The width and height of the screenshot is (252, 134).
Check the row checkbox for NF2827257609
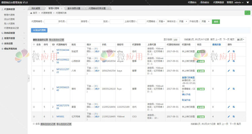coord(34,107)
